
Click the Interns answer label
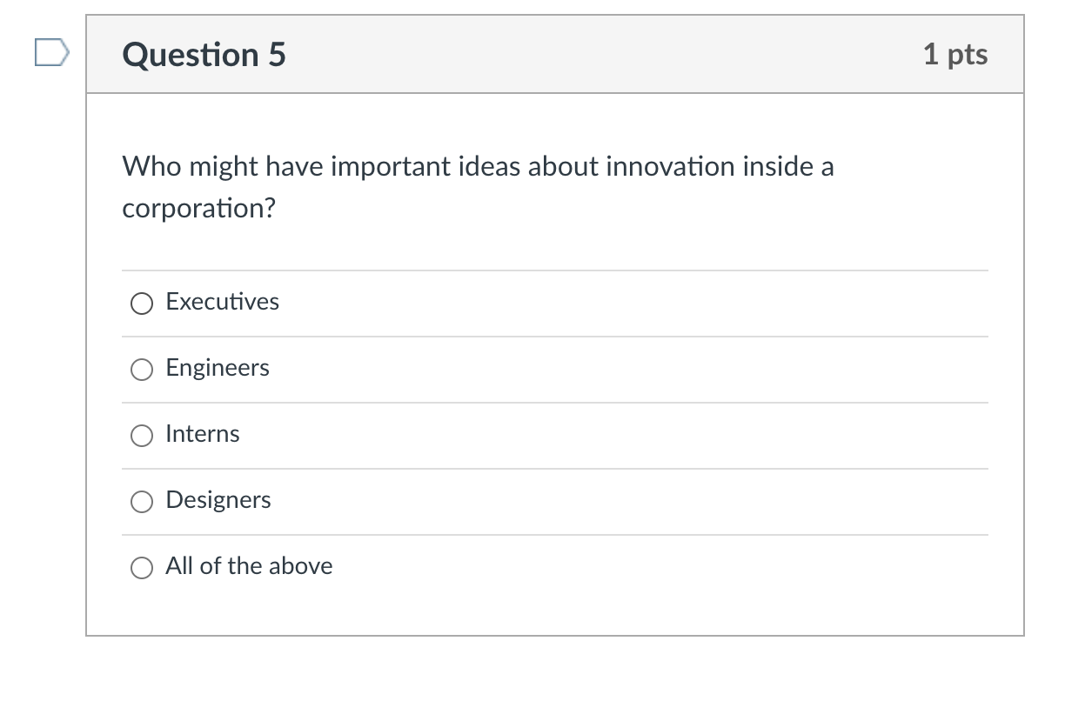pos(203,434)
